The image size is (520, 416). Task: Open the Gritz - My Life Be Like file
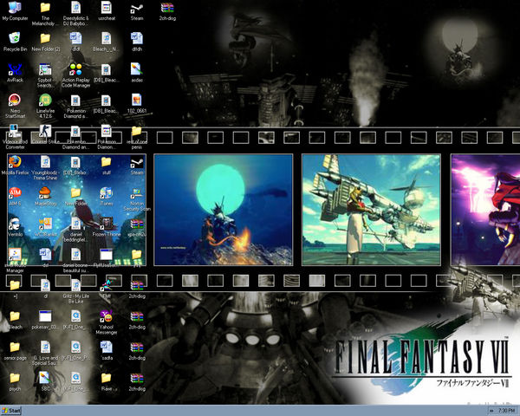pos(76,291)
